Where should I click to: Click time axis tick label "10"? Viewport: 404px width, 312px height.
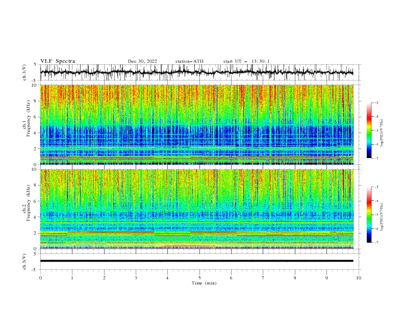click(x=359, y=278)
